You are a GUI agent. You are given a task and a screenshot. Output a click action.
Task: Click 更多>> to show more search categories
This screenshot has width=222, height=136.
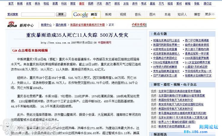(x=210, y=14)
